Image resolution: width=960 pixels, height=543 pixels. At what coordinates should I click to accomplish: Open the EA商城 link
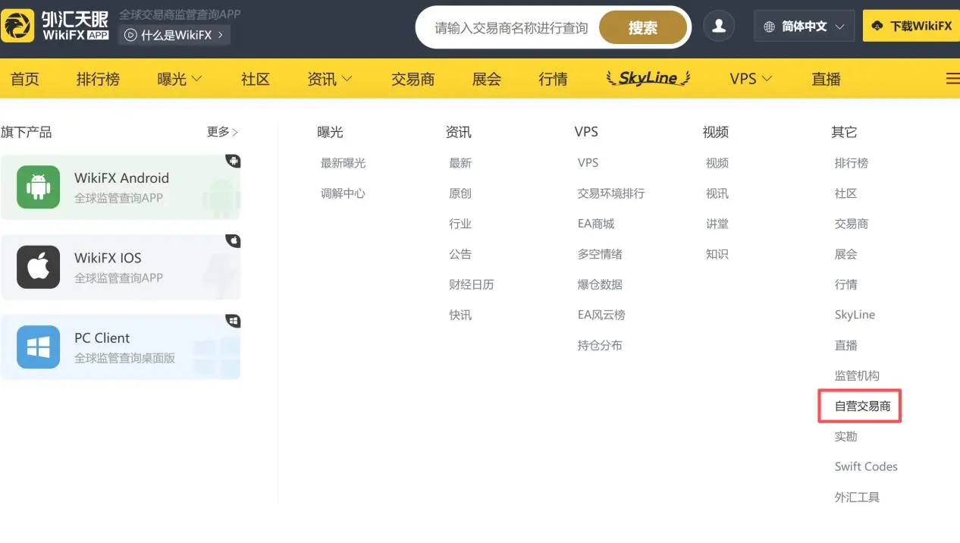pos(596,224)
